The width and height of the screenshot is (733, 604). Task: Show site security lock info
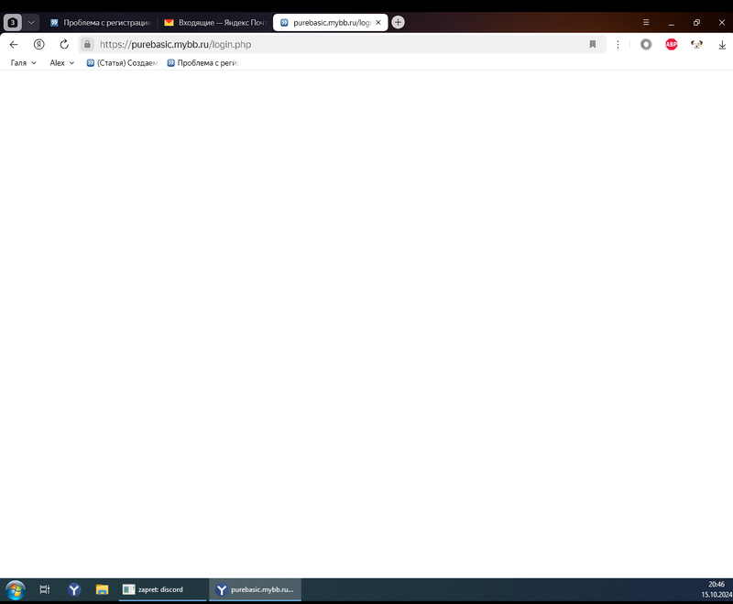click(87, 44)
